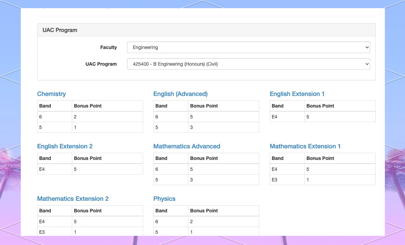
Task: Click the Faculty field label
Action: point(108,47)
